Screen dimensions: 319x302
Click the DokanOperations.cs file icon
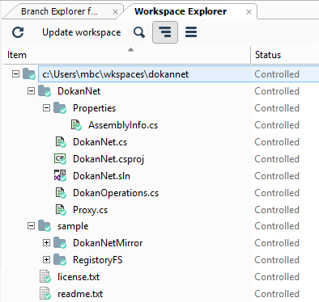[x=61, y=193]
